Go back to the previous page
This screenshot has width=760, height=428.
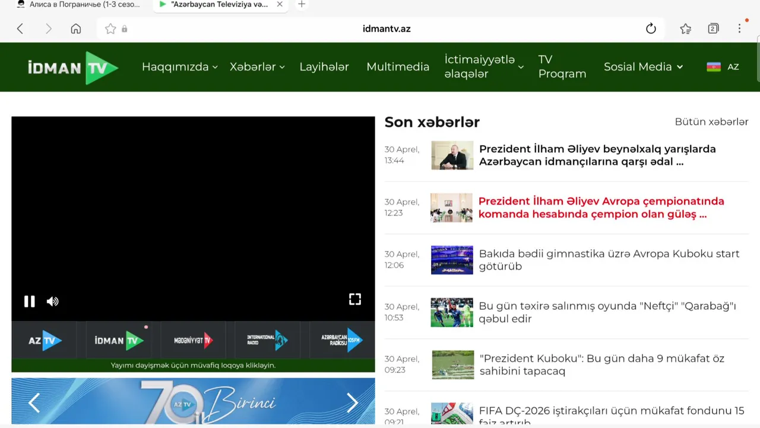(x=20, y=29)
